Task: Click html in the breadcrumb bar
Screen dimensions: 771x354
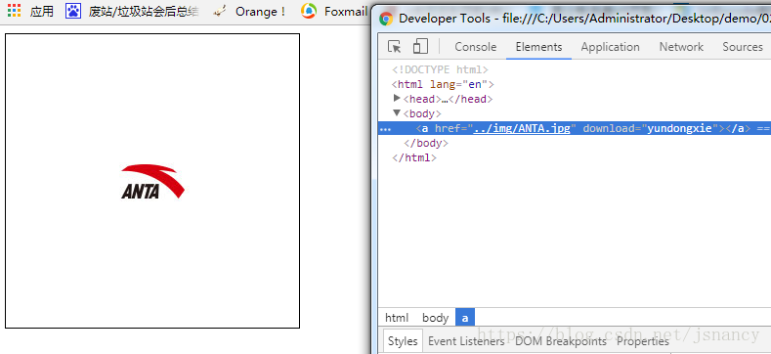Action: click(397, 318)
